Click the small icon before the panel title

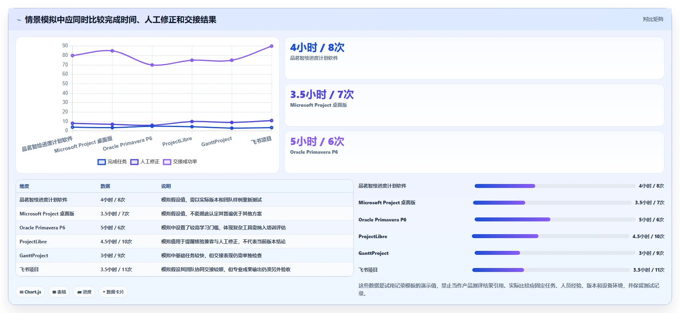point(19,20)
